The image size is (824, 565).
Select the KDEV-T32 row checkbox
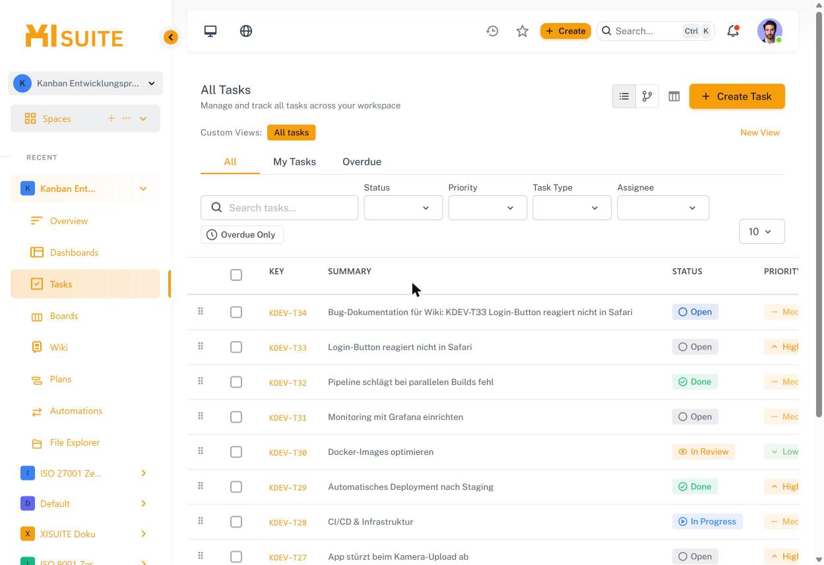tap(236, 382)
